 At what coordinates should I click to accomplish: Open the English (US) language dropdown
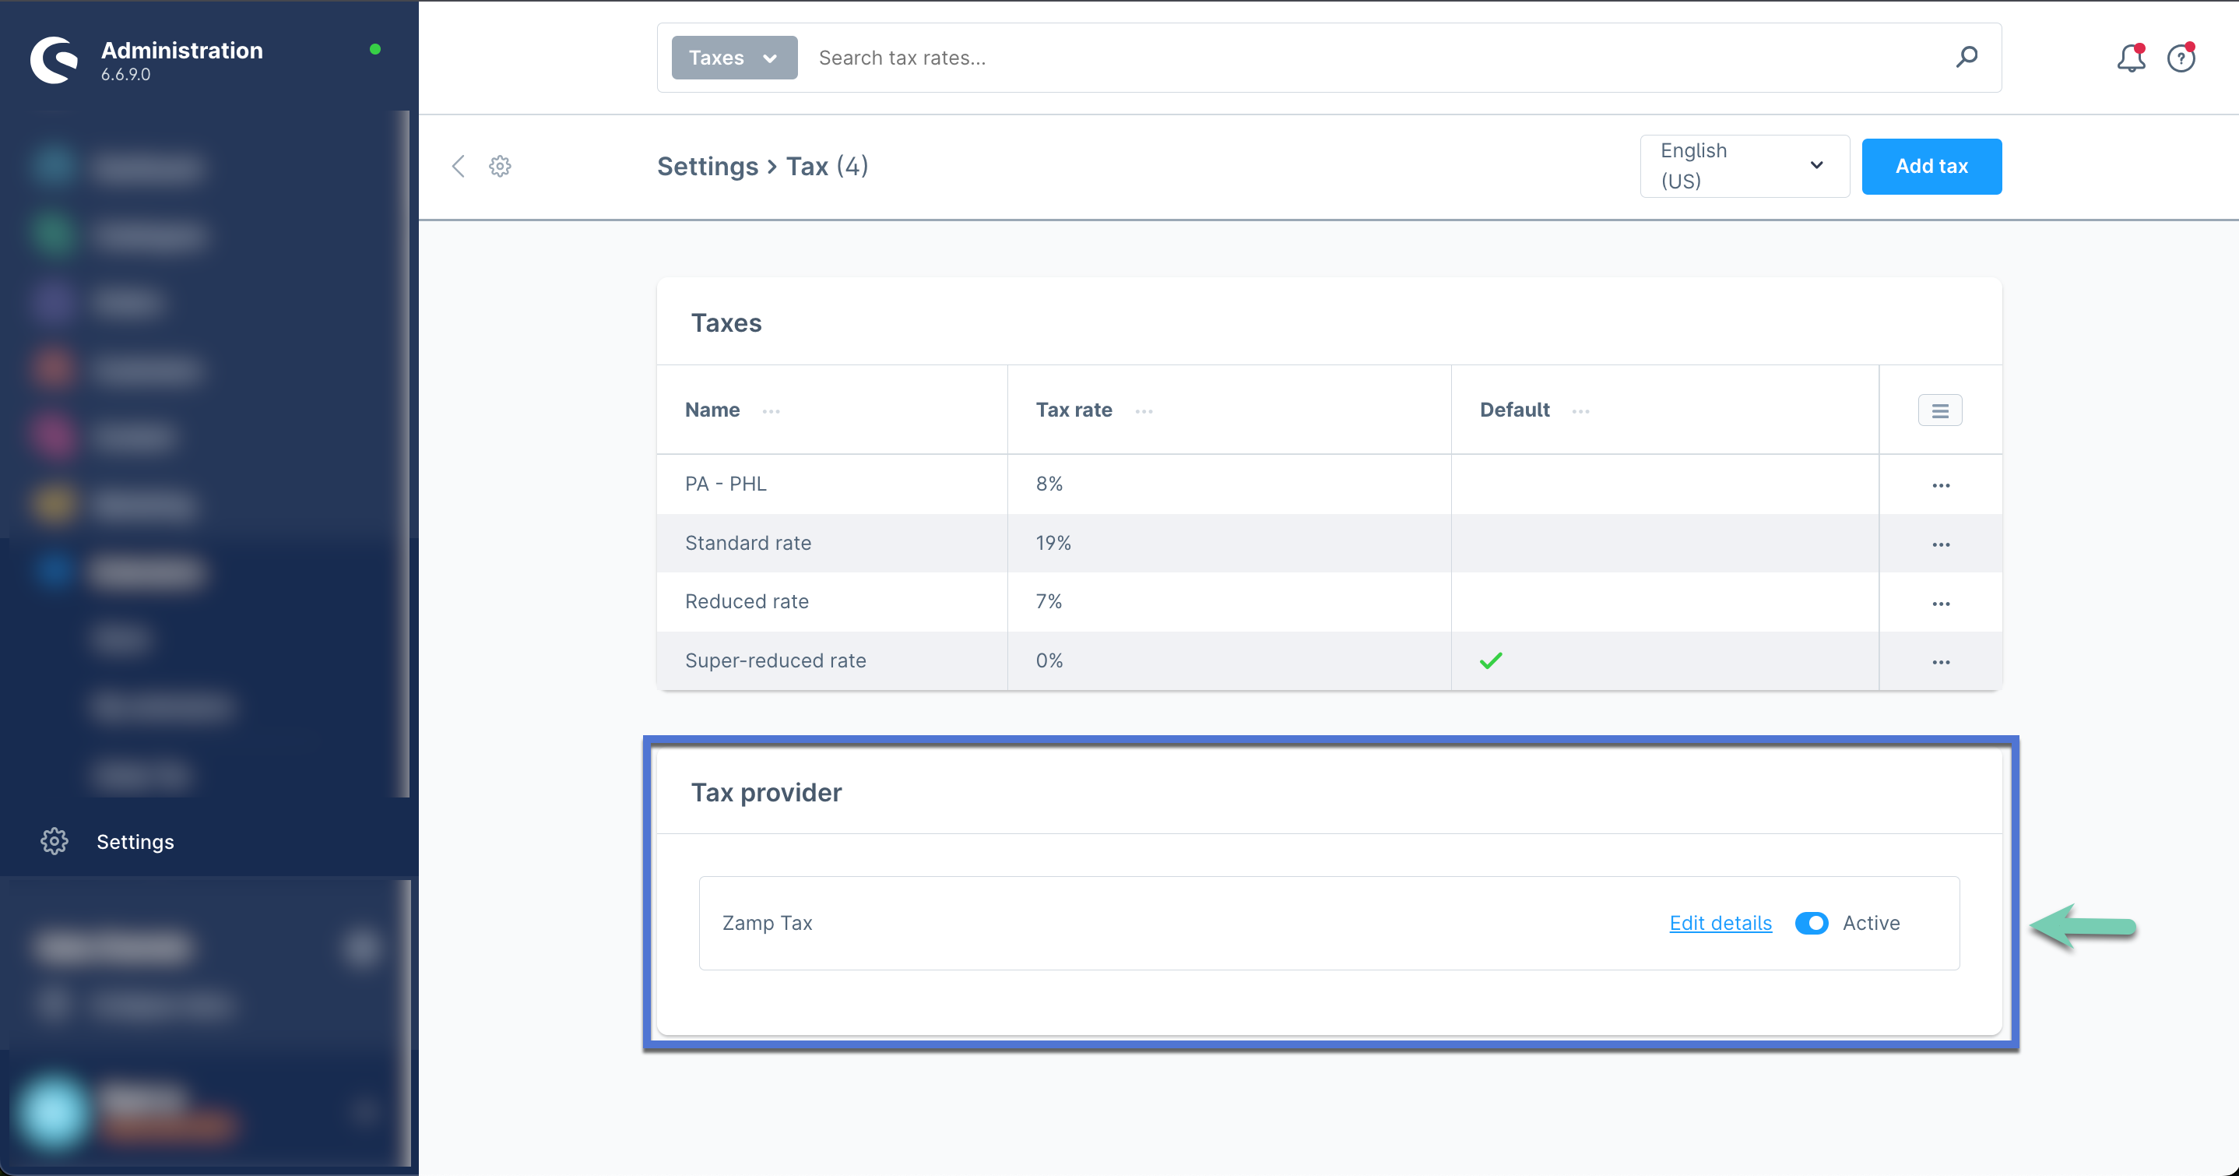click(x=1745, y=166)
